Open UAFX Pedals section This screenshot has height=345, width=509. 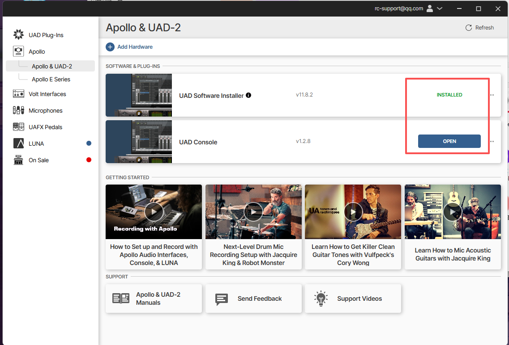[x=45, y=127]
